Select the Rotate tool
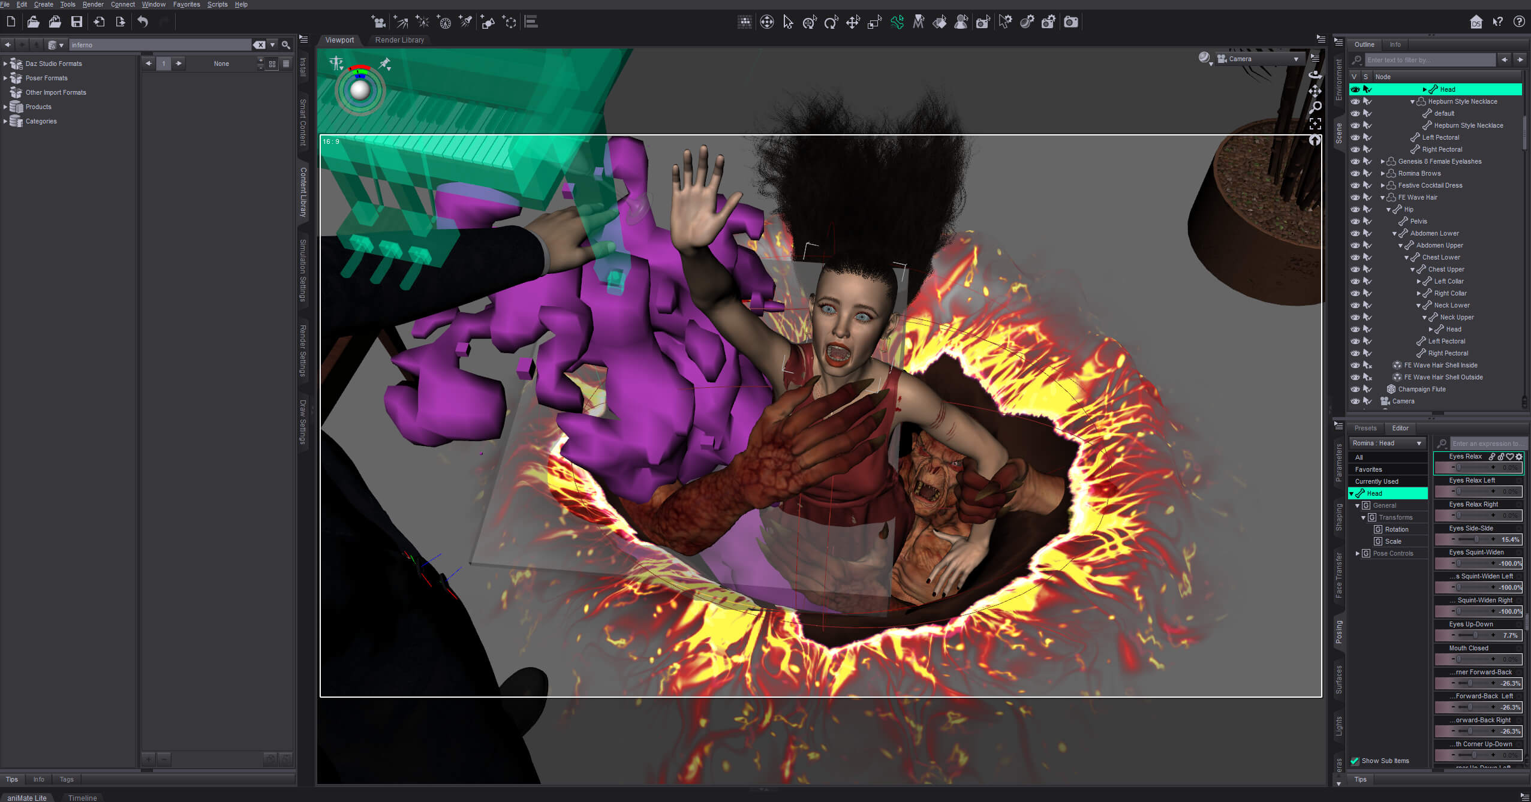The width and height of the screenshot is (1531, 802). click(831, 22)
